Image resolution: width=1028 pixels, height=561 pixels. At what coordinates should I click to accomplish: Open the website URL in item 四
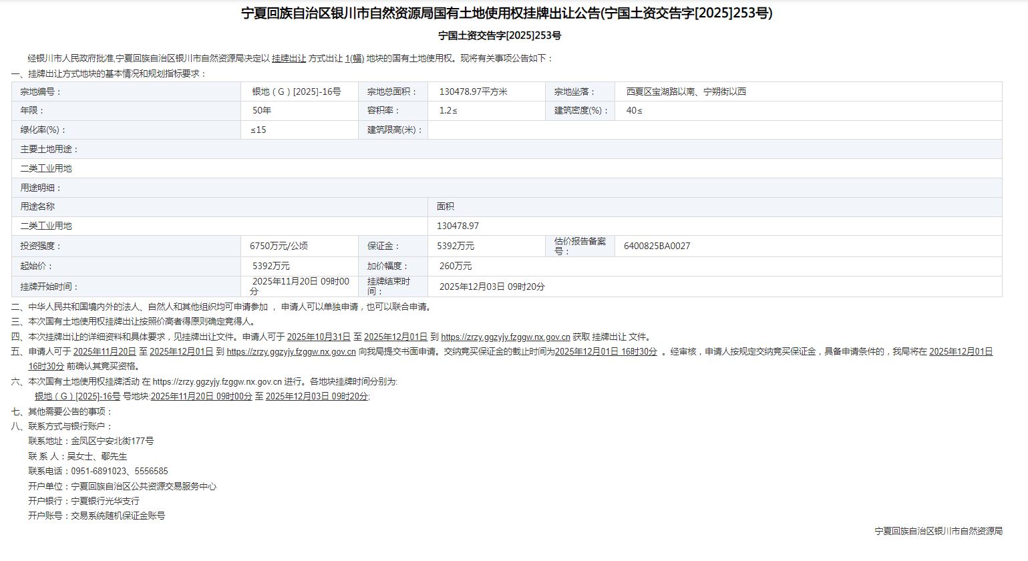click(505, 337)
